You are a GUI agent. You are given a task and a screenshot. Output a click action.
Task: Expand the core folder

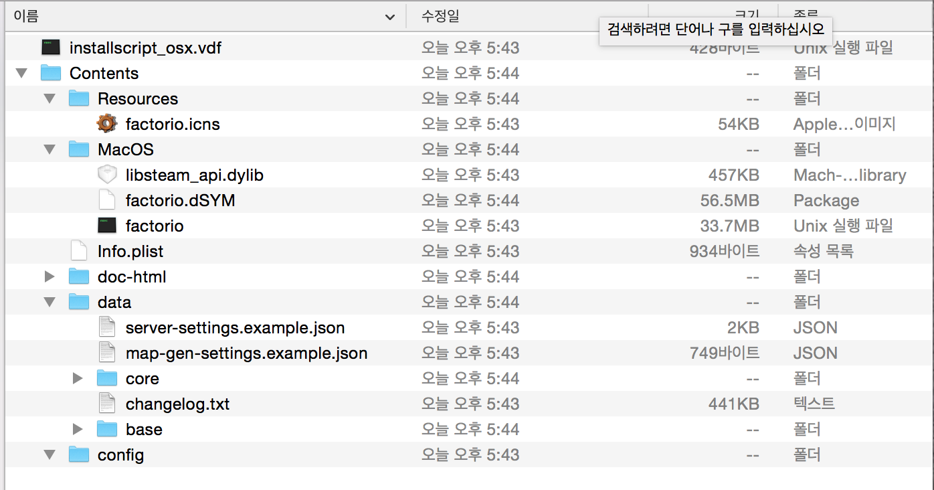78,378
